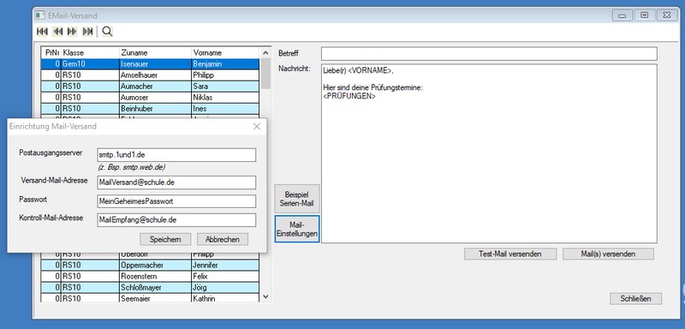Screen dimensions: 685x329
Task: Select the Aumoser row
Action: [151, 98]
